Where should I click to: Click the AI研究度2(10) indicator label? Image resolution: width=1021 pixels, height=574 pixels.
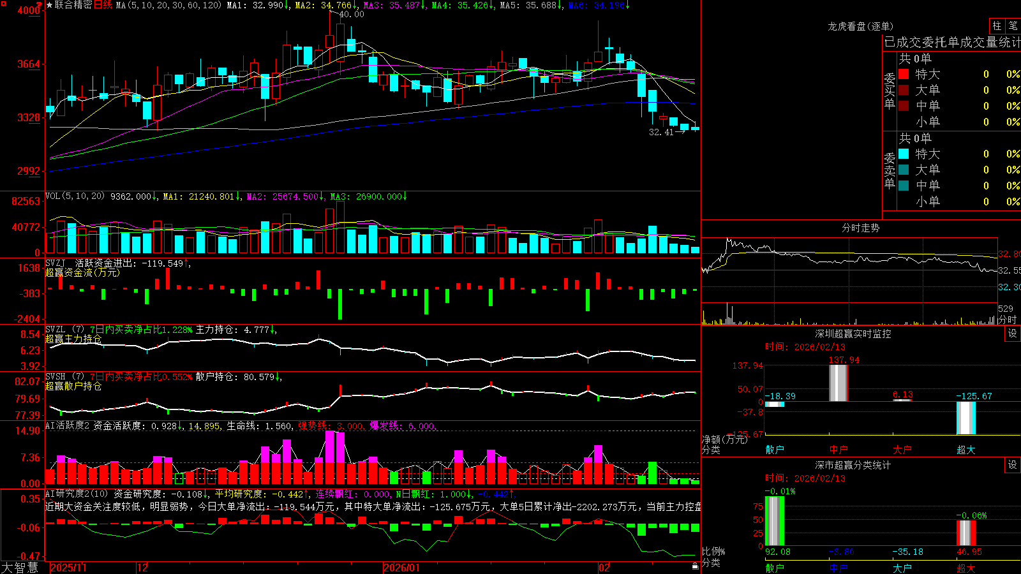pyautogui.click(x=77, y=494)
